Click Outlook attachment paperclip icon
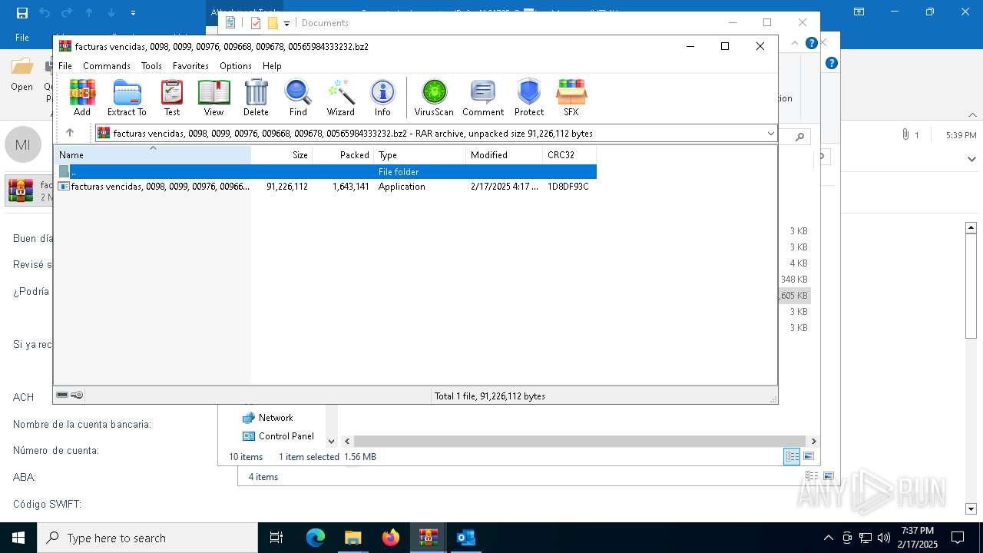The width and height of the screenshot is (983, 553). click(x=905, y=134)
